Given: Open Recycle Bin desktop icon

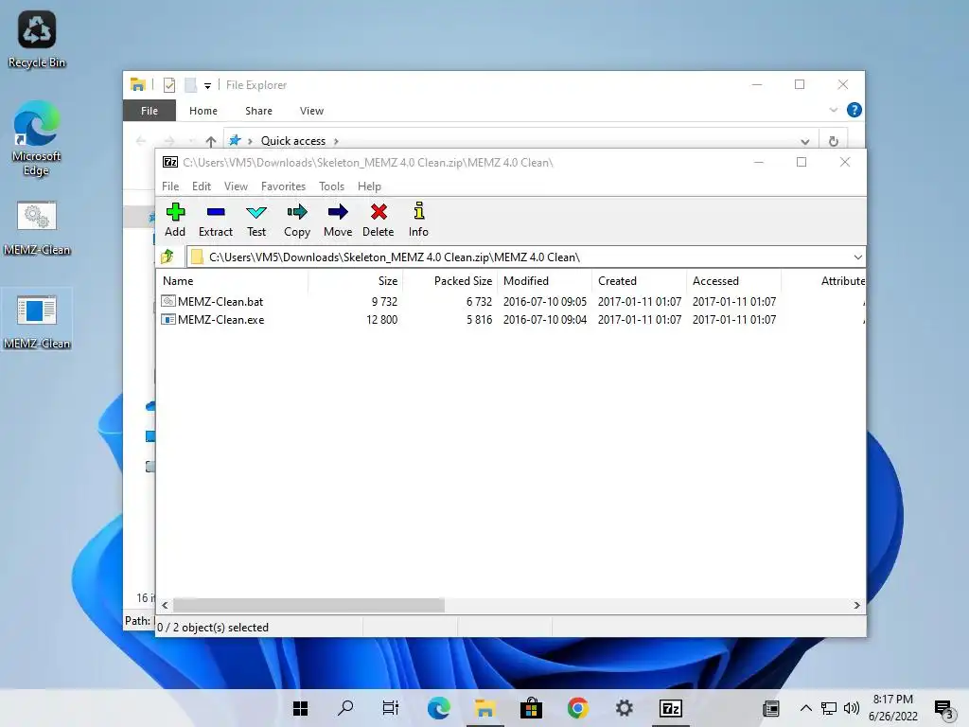Looking at the screenshot, I should click(x=37, y=39).
